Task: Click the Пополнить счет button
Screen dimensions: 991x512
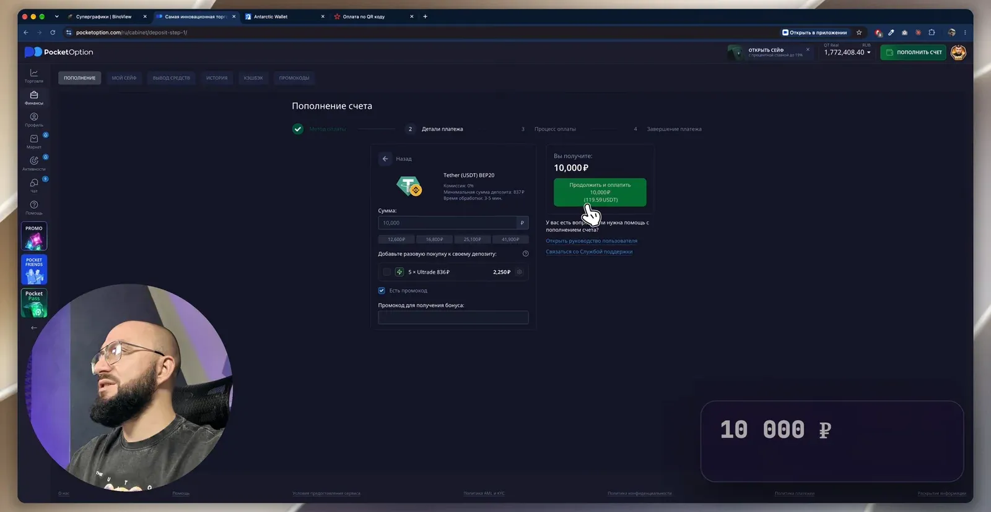Action: click(x=914, y=53)
